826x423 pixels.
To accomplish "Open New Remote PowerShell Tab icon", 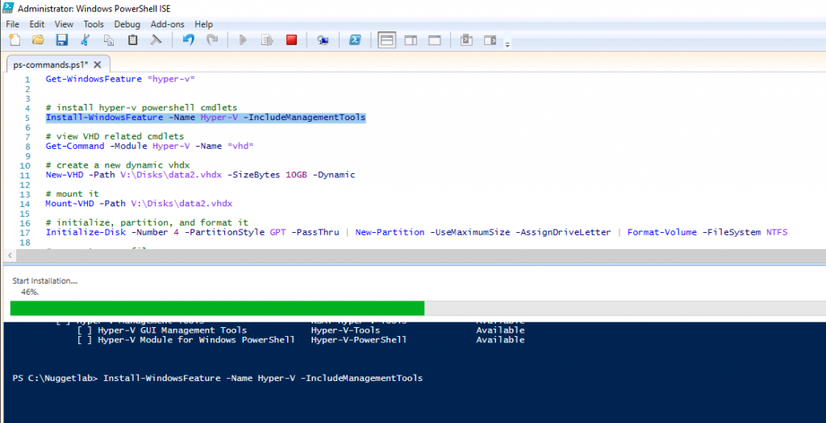I will (323, 40).
